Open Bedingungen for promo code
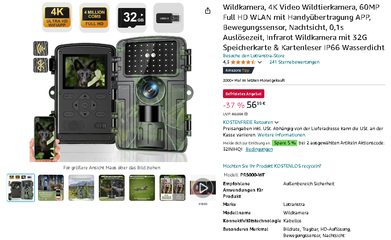 coord(259,149)
